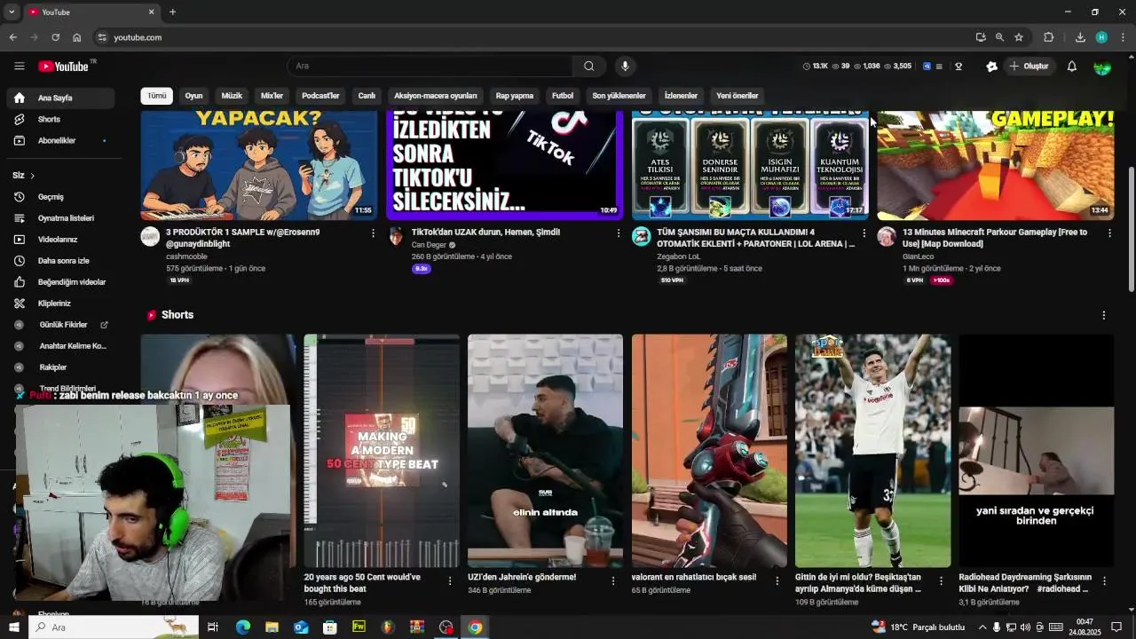1136x639 pixels.
Task: Open options for 3 PRODÜKTÖR 1 SAMPLE video
Action: 373,233
